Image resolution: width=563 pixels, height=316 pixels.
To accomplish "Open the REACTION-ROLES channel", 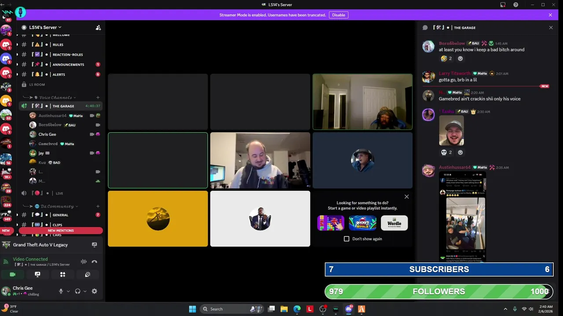I will click(x=61, y=54).
